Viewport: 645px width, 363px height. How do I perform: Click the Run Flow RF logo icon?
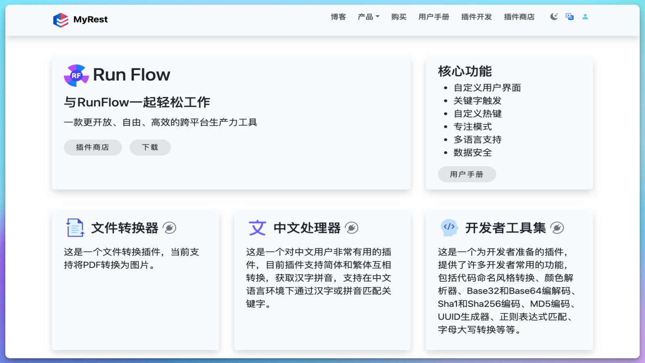click(x=76, y=75)
